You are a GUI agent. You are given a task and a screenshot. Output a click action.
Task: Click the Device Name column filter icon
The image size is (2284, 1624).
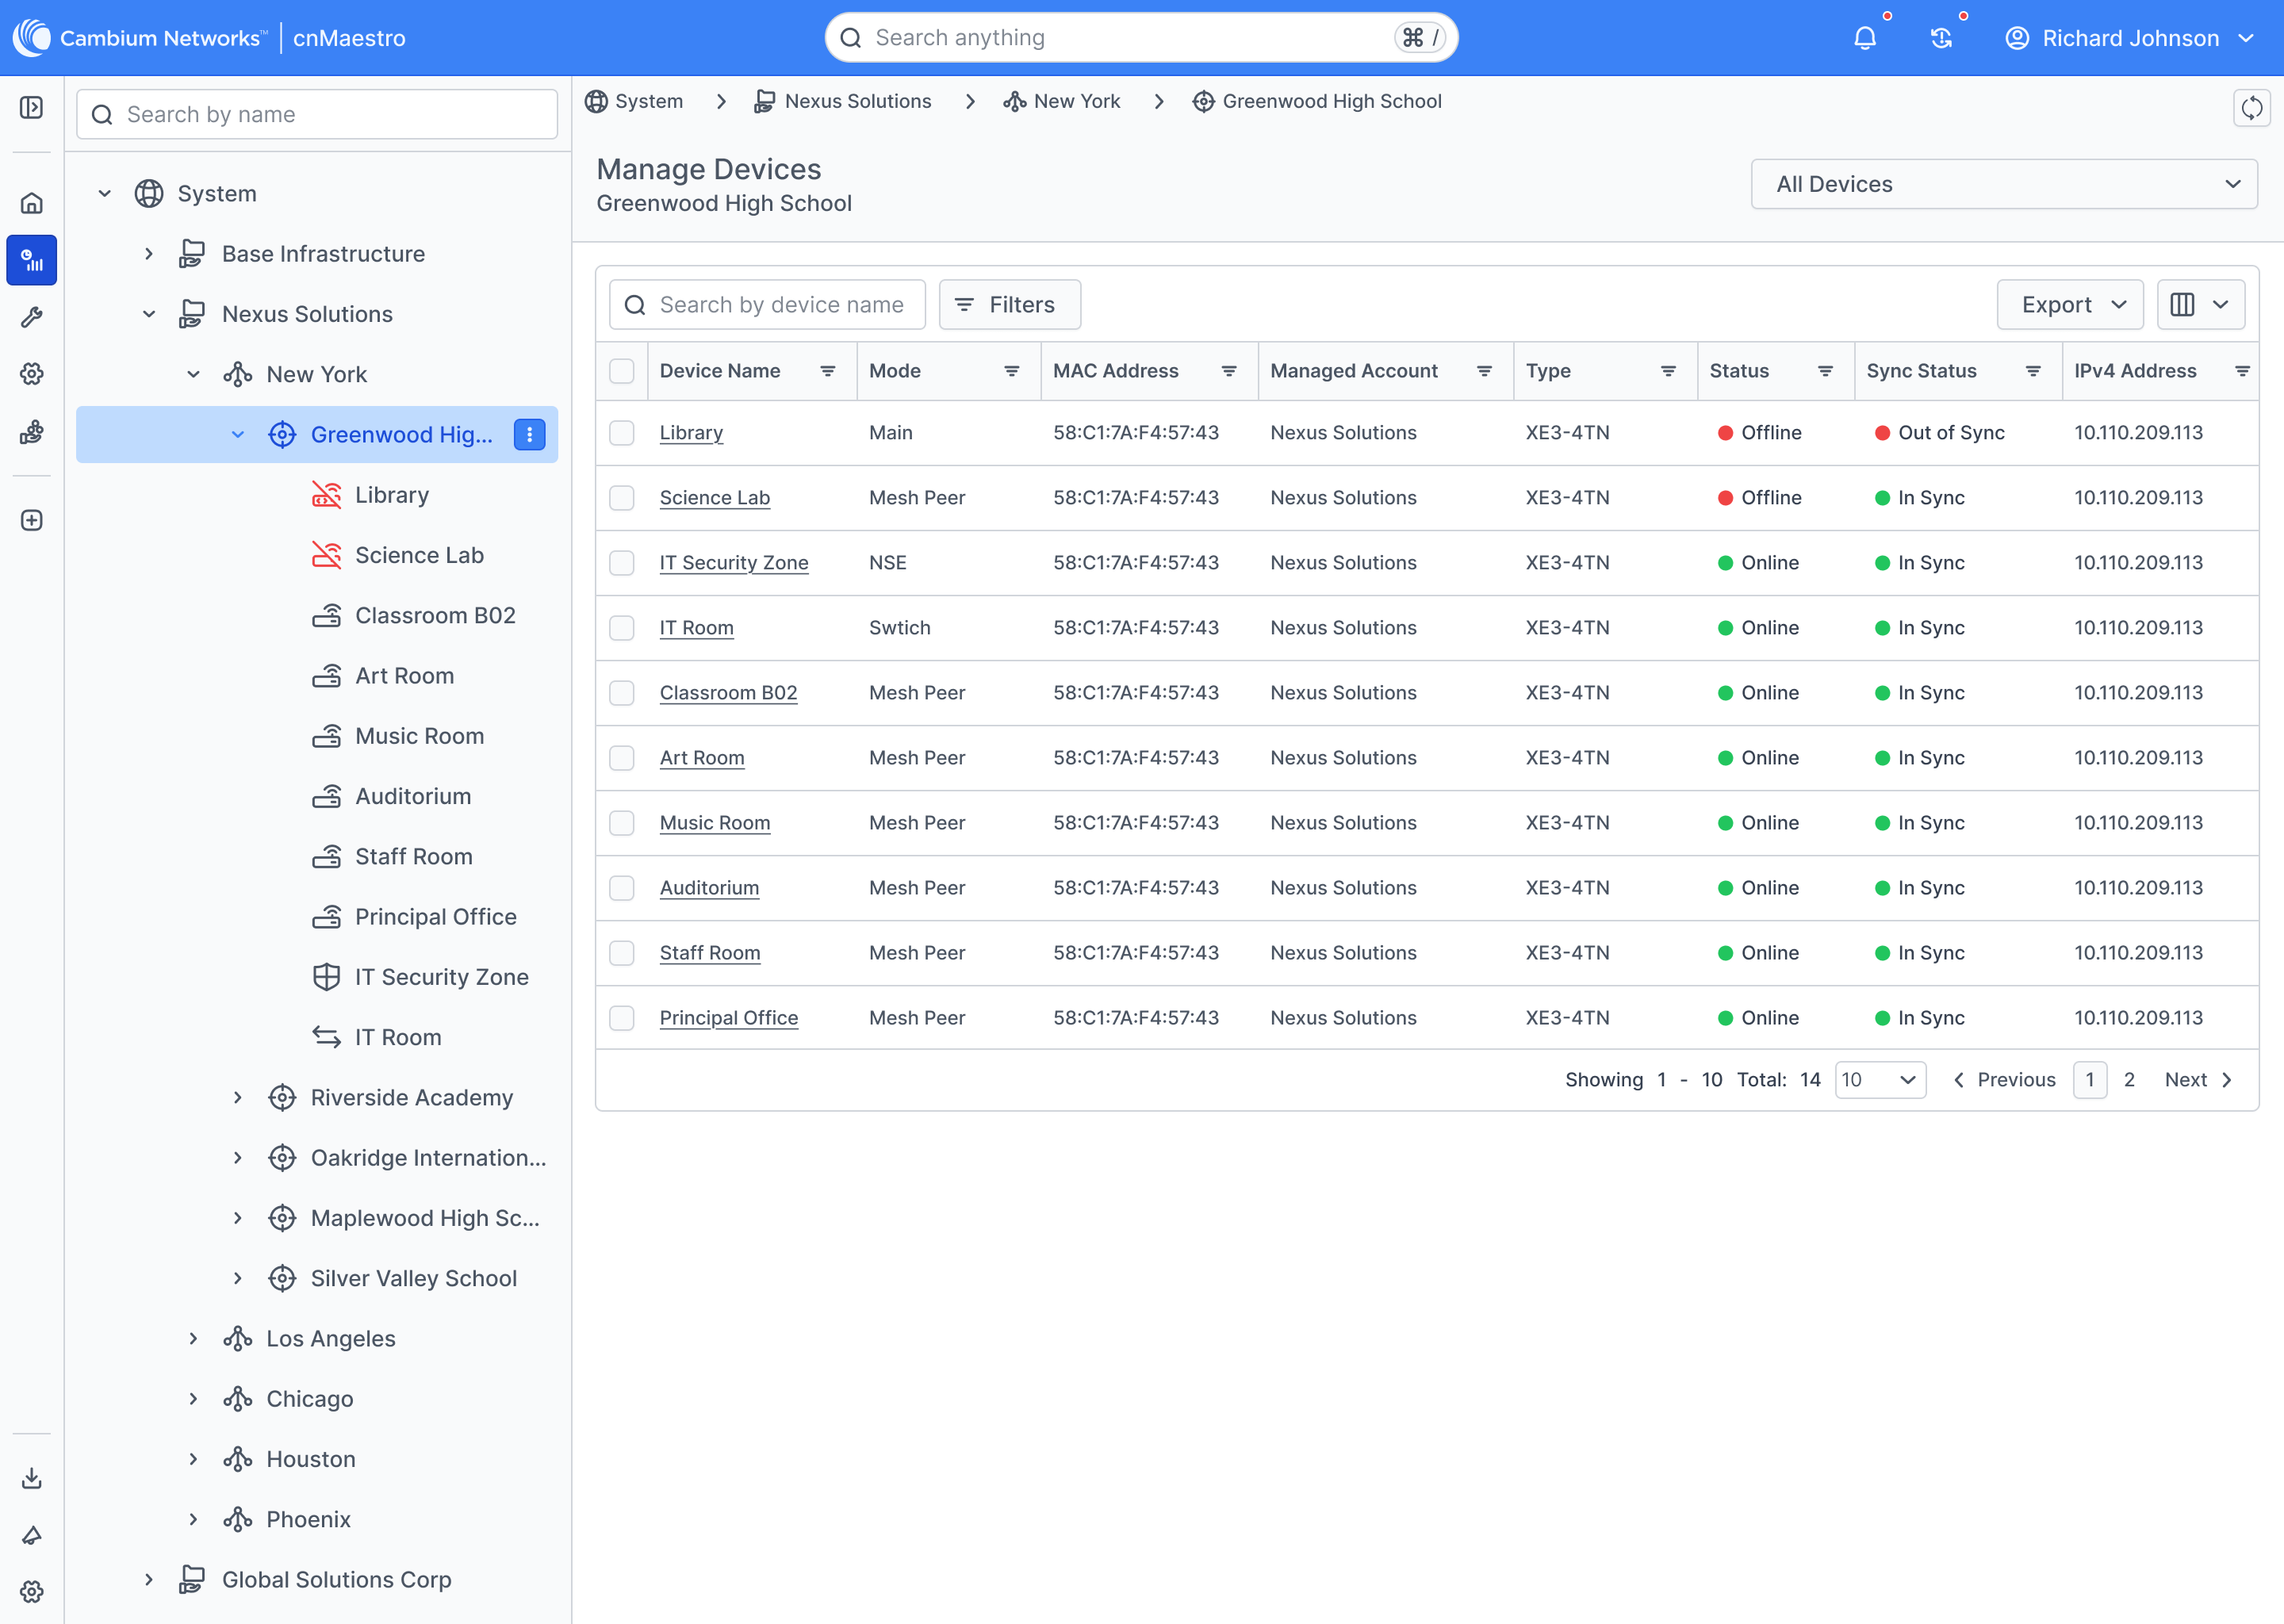coord(828,371)
